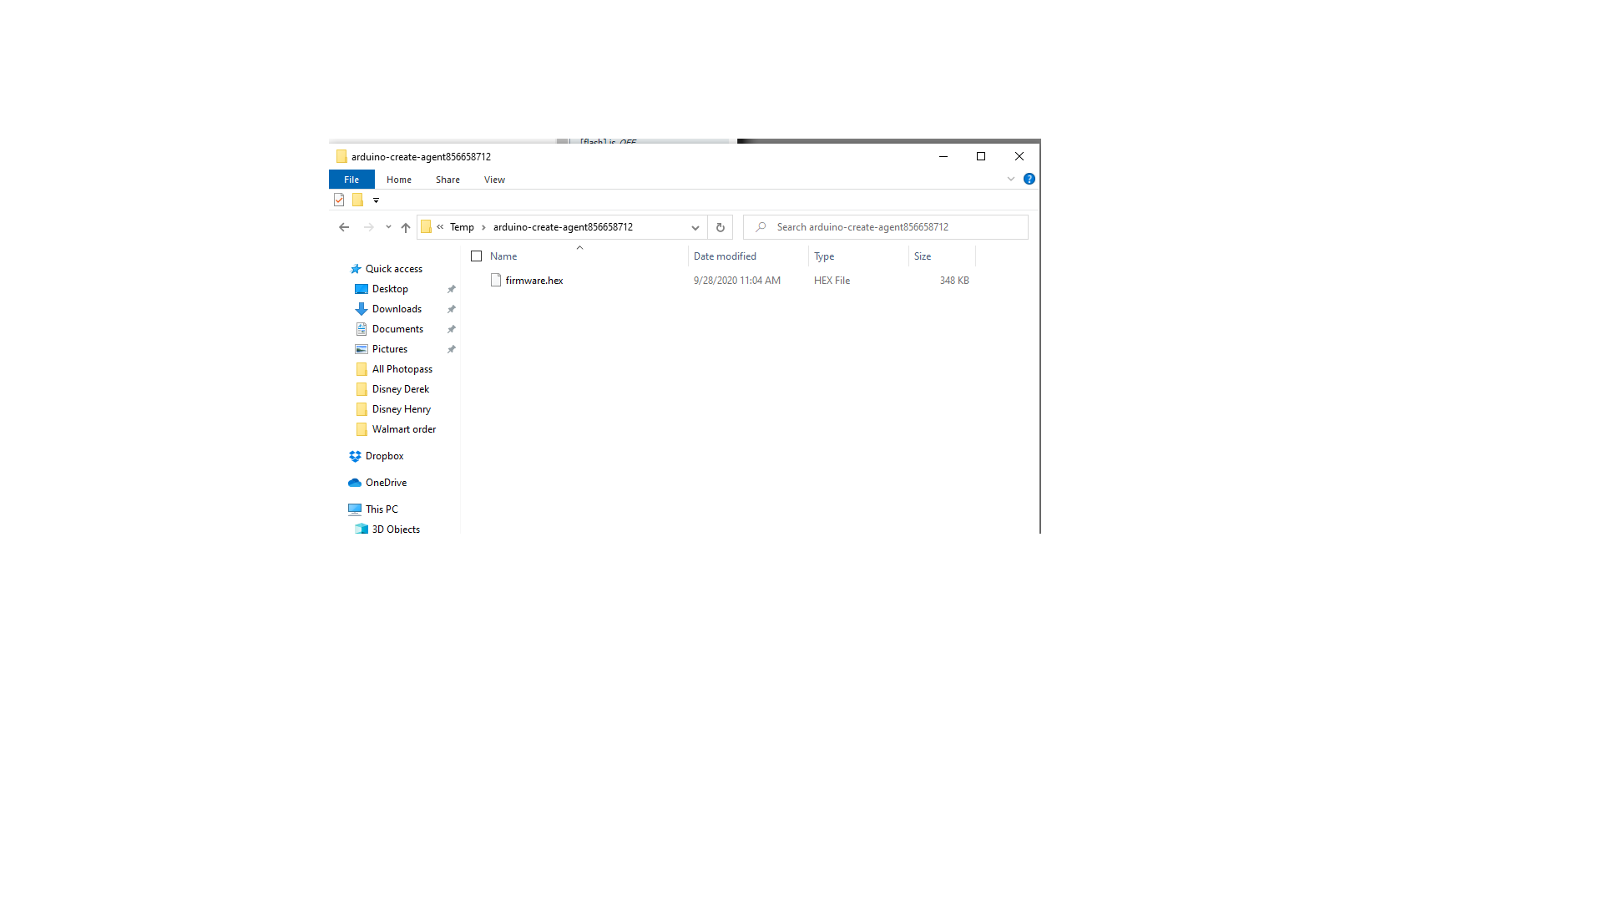Click arduino-create-agent856658712 breadcrumb segment
The image size is (1603, 902).
[563, 227]
